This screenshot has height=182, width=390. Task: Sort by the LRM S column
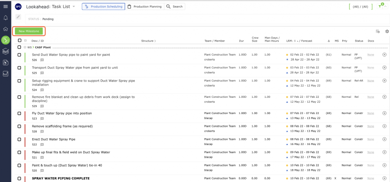(x=295, y=41)
